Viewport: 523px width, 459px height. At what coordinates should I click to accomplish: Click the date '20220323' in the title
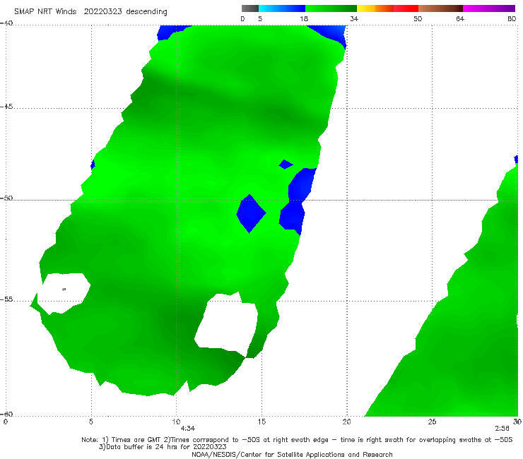point(103,11)
